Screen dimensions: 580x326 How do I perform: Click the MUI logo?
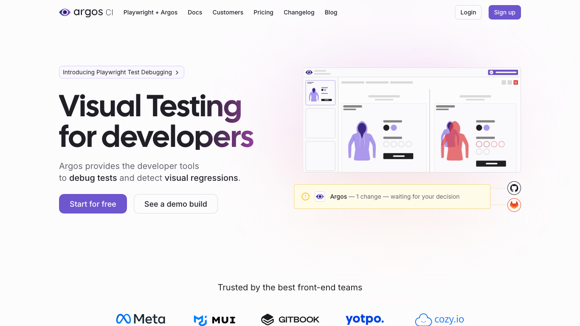[x=214, y=320]
